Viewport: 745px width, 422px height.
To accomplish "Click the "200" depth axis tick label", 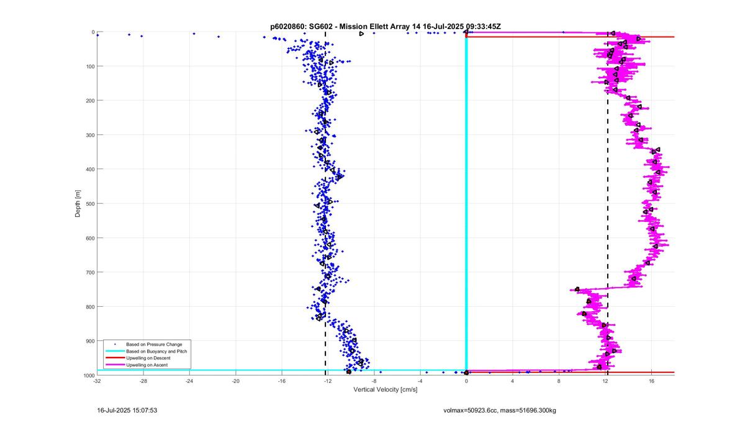I will [89, 100].
